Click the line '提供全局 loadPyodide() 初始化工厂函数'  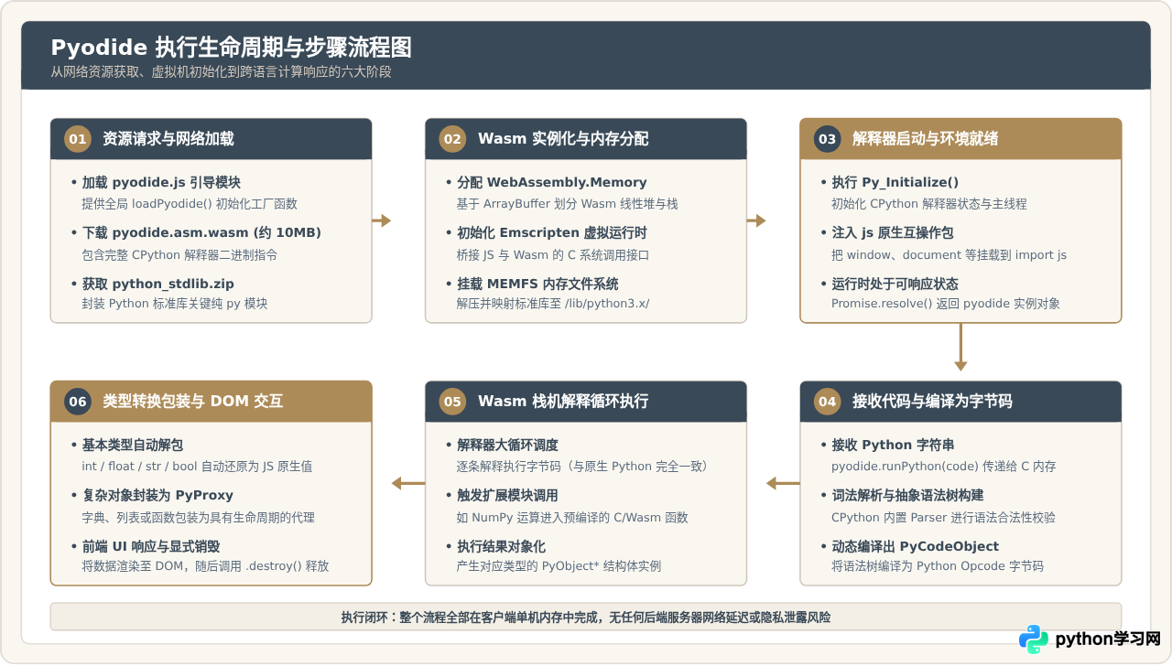click(x=190, y=204)
